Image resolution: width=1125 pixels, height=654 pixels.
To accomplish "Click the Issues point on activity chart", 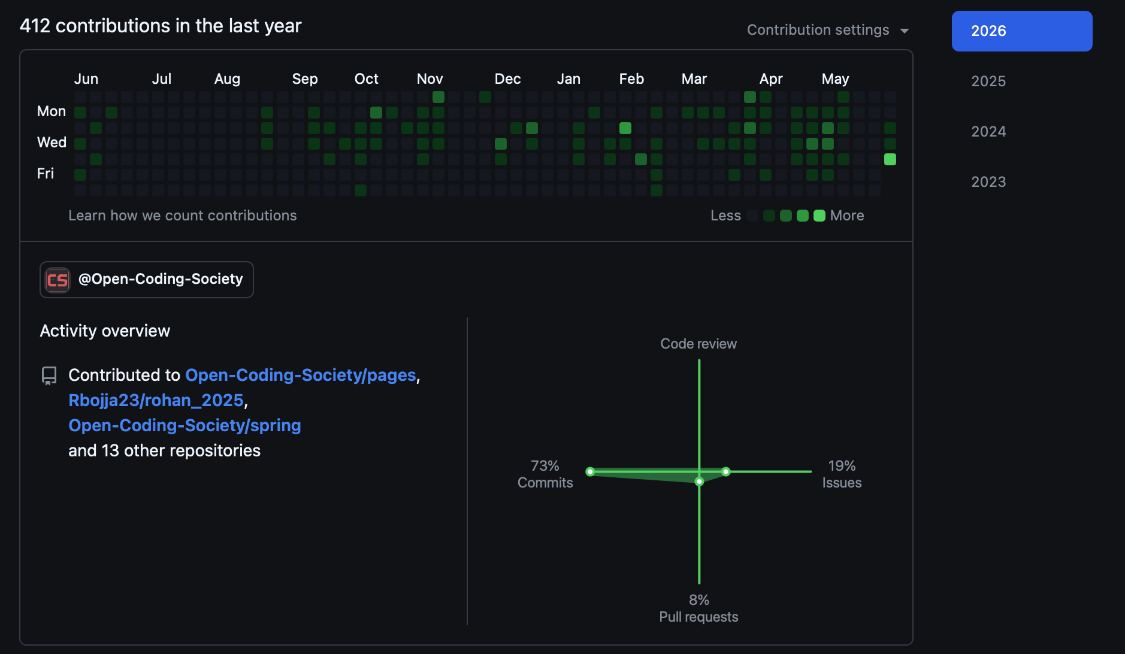I will (x=726, y=472).
